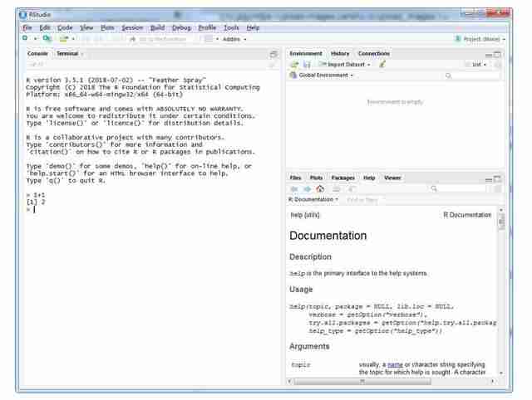This screenshot has height=400, width=532.
Task: Go forward in Help pane
Action: [308, 188]
